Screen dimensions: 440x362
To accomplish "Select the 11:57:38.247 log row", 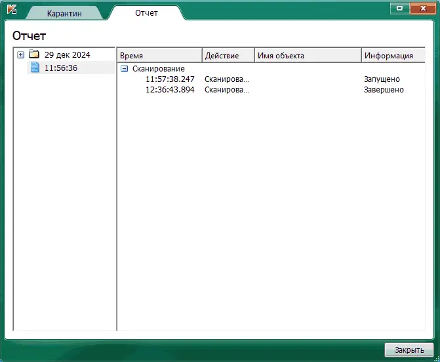I will point(271,79).
